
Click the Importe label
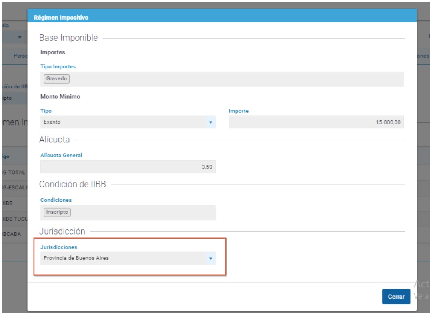pyautogui.click(x=239, y=111)
